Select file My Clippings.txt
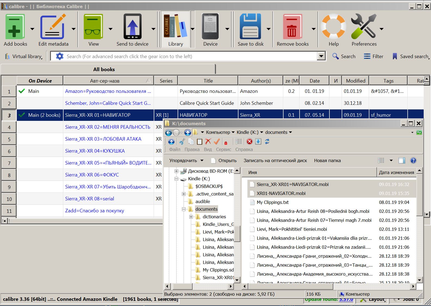This screenshot has height=306, width=431. [273, 202]
